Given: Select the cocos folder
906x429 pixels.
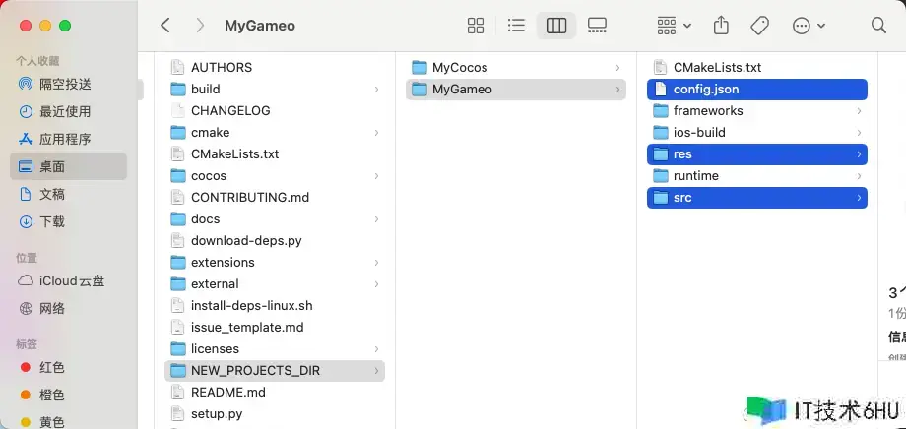Looking at the screenshot, I should click(x=275, y=175).
